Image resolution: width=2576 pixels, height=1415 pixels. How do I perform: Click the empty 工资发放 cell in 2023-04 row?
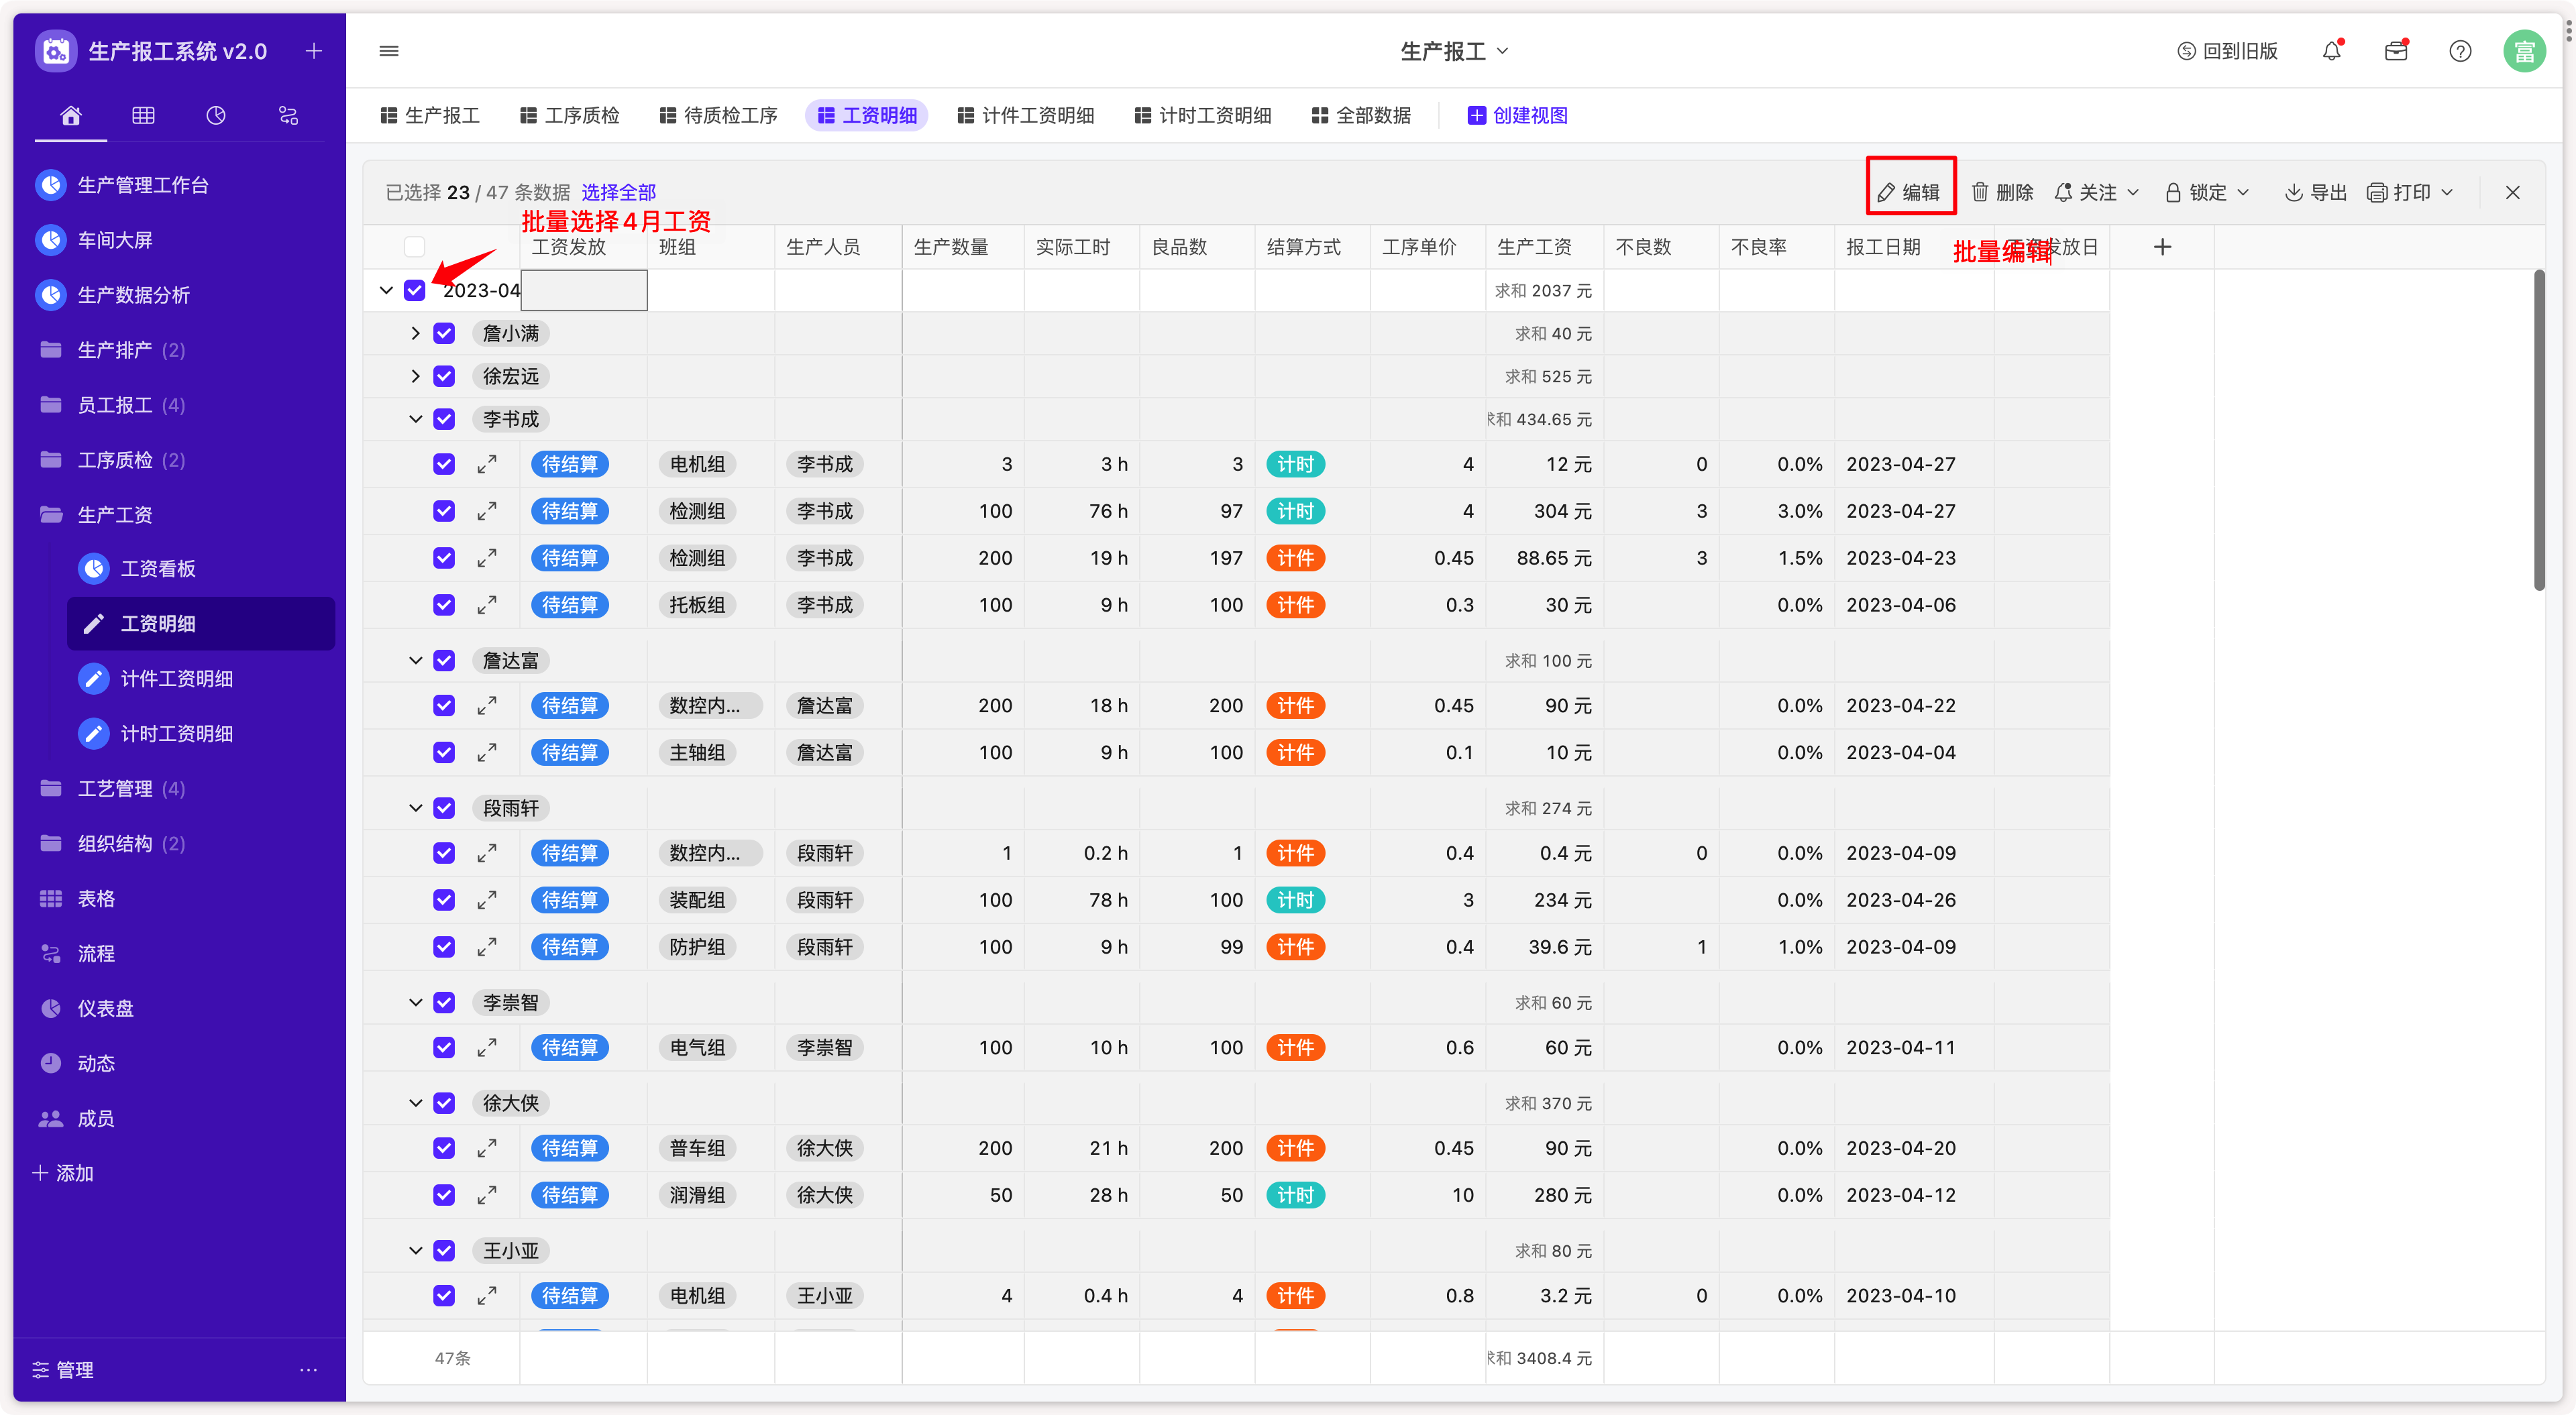click(583, 290)
